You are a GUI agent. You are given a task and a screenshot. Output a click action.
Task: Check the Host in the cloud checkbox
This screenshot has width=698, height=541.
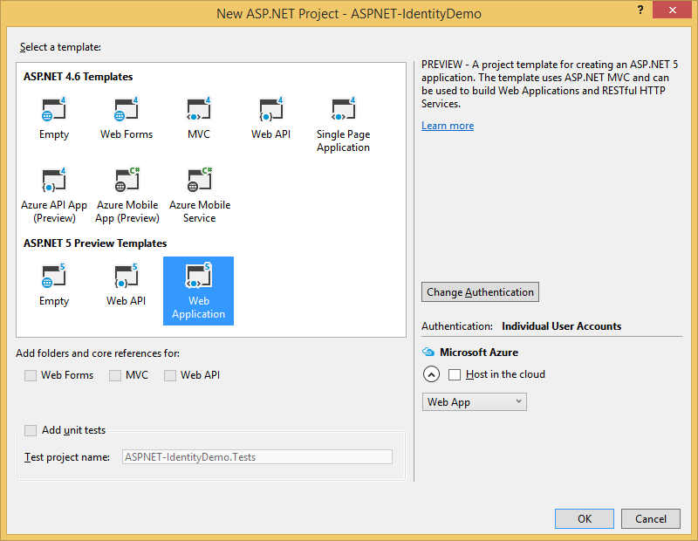(454, 374)
